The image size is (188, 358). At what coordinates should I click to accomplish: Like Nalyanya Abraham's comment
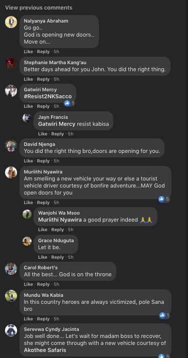click(x=28, y=52)
